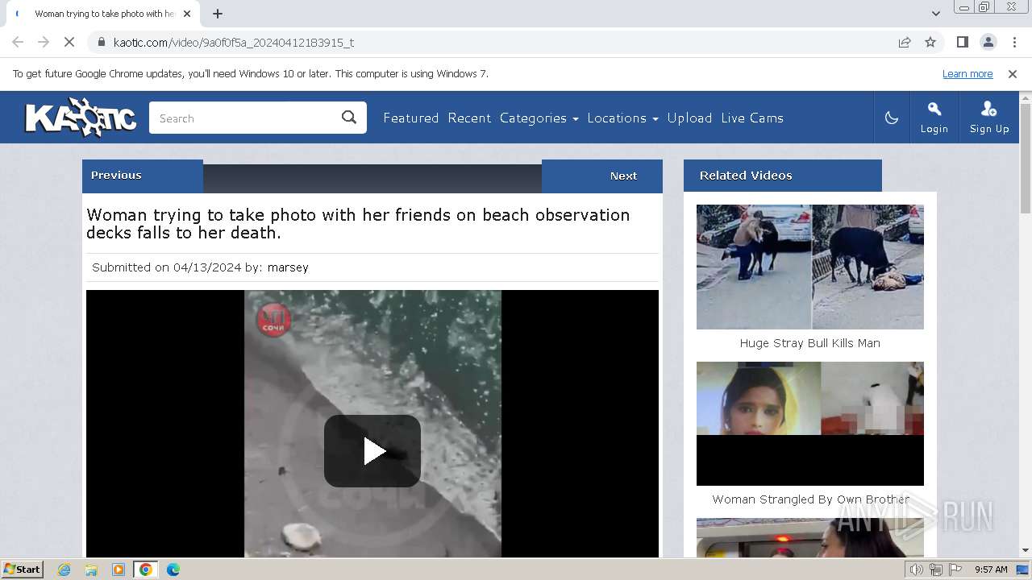This screenshot has width=1032, height=580.
Task: Play the video with center play button
Action: [372, 451]
